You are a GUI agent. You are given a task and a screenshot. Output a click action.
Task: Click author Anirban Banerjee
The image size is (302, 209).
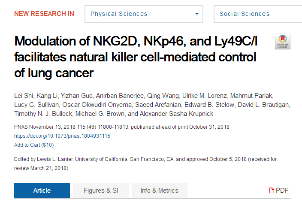120,96
